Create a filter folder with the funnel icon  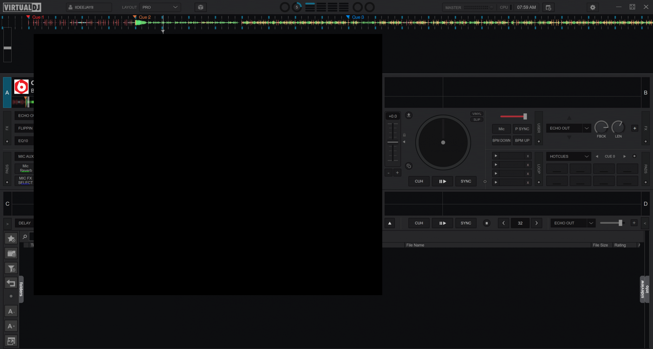(x=11, y=268)
